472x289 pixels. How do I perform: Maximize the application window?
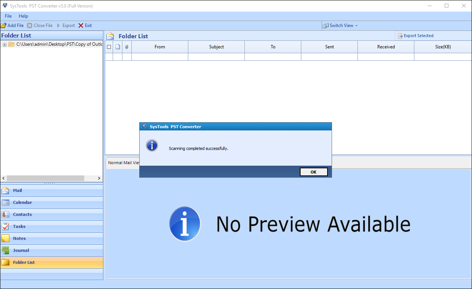447,6
